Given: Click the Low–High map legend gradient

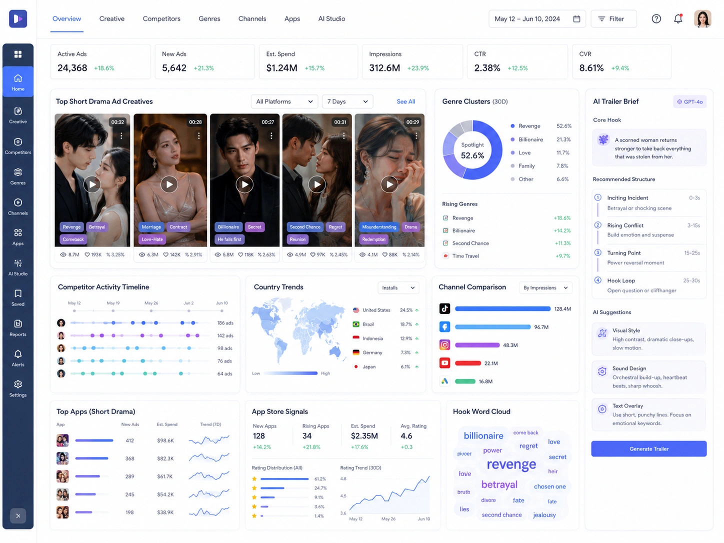Looking at the screenshot, I should [290, 373].
